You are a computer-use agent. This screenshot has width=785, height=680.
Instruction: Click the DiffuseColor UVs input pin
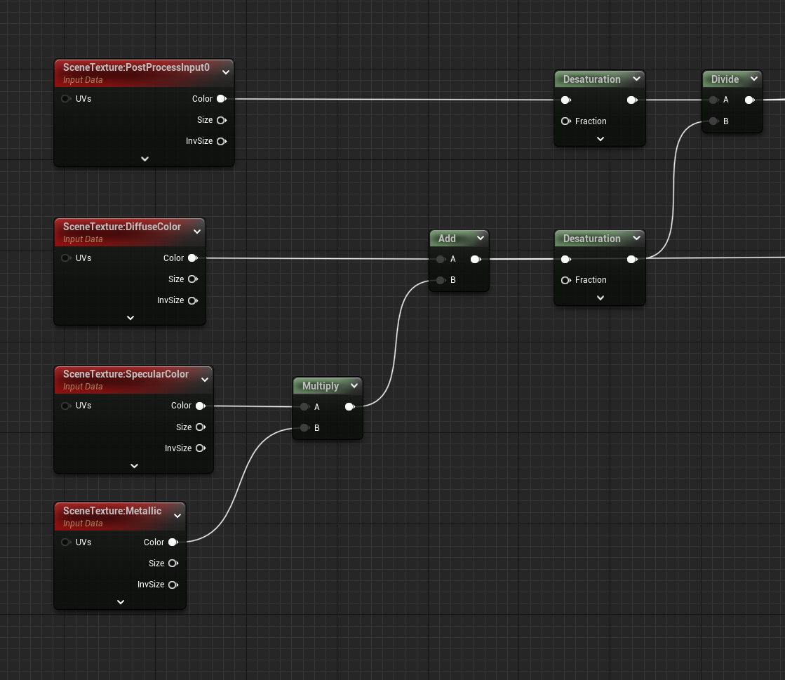tap(65, 258)
